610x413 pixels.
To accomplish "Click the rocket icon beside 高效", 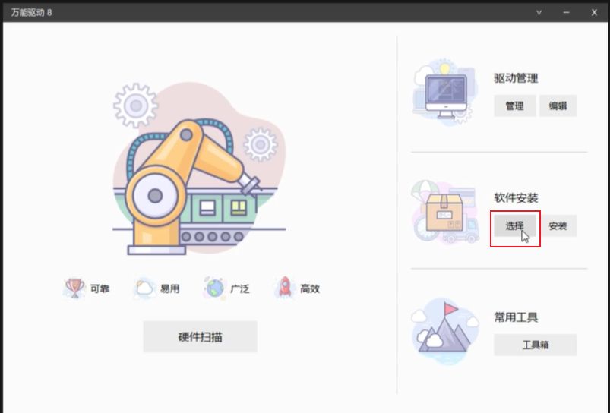I will (x=284, y=288).
